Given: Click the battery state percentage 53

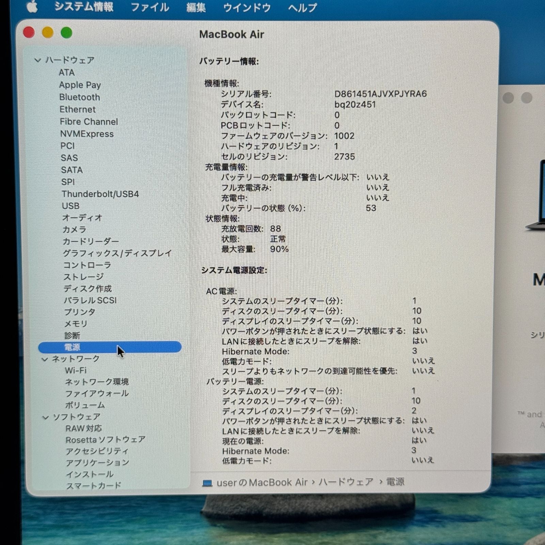Looking at the screenshot, I should click(x=371, y=208).
